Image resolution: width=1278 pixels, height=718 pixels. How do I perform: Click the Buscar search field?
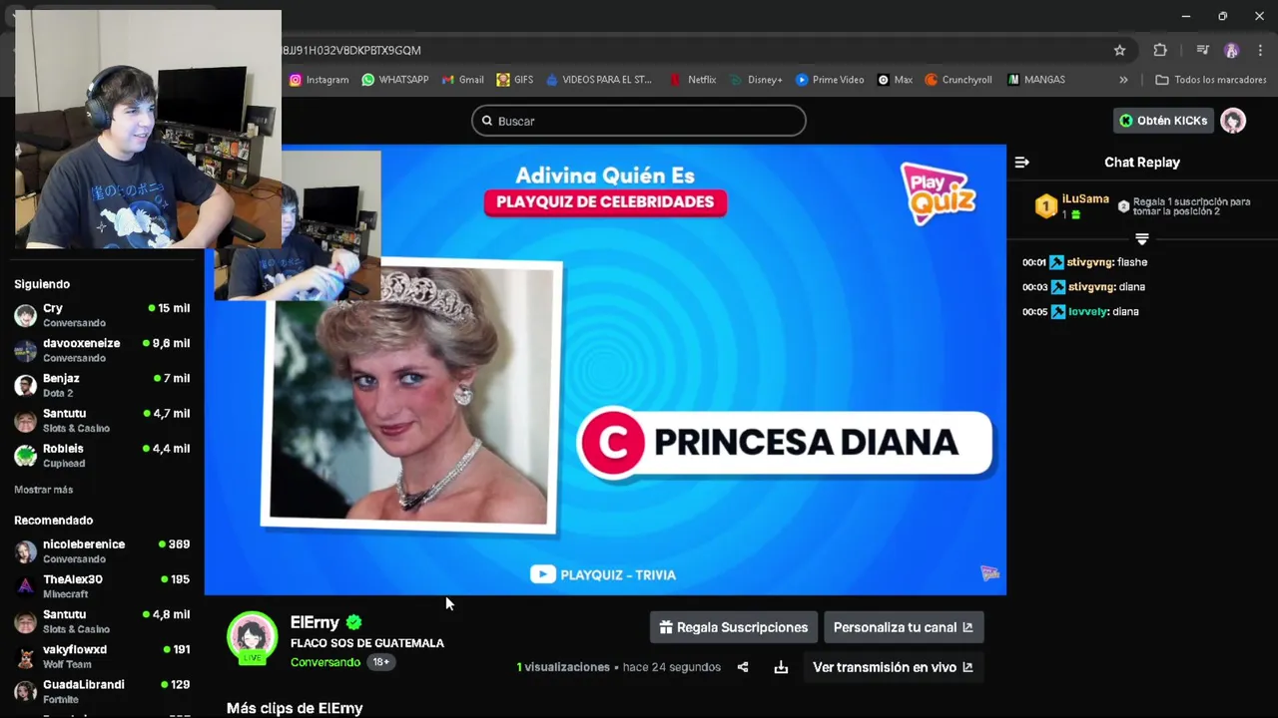[639, 121]
